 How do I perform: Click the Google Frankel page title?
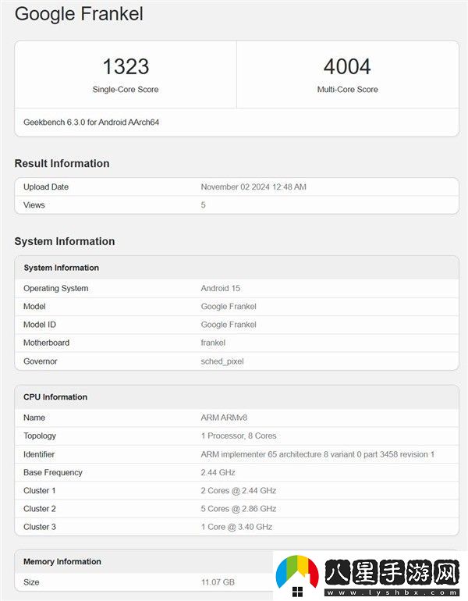pyautogui.click(x=79, y=14)
